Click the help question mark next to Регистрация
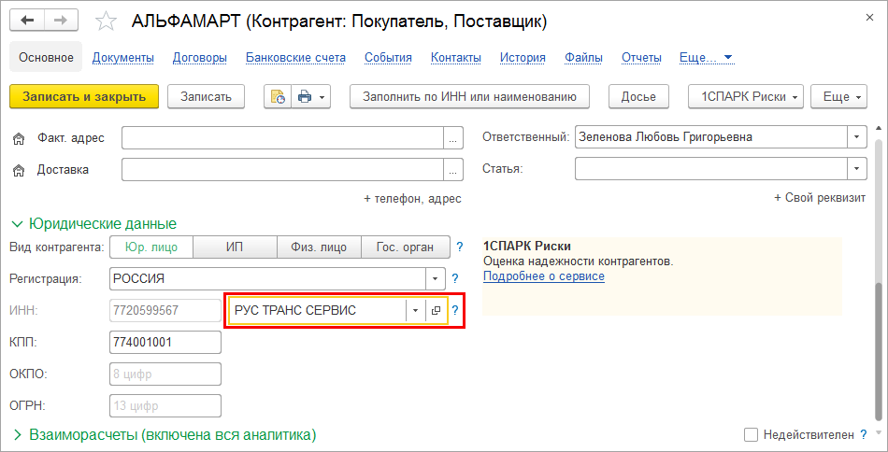Image resolution: width=888 pixels, height=452 pixels. click(455, 278)
